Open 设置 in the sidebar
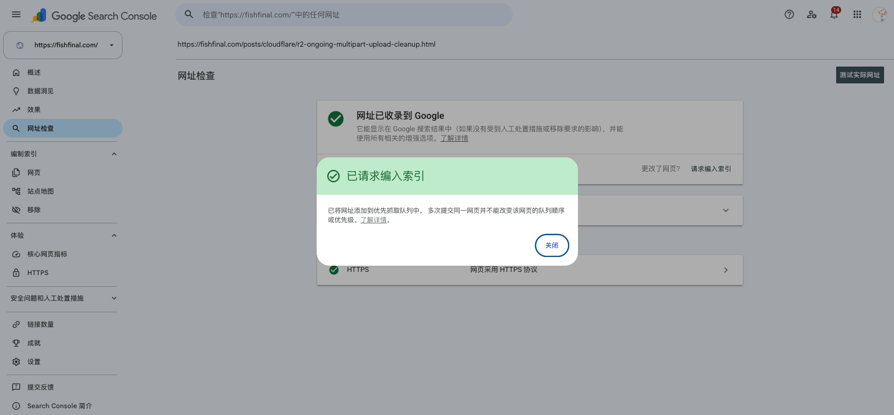 [x=63, y=361]
